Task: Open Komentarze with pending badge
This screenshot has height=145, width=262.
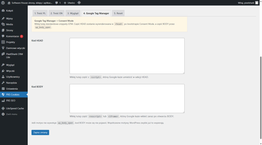Action: pos(13,36)
